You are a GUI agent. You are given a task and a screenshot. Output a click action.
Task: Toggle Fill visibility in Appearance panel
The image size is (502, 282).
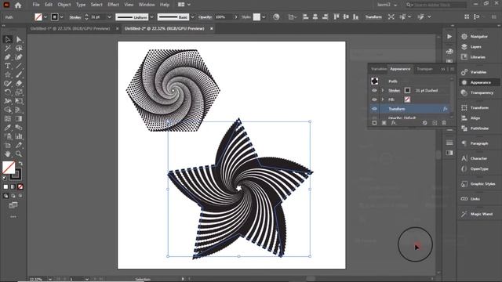click(374, 99)
